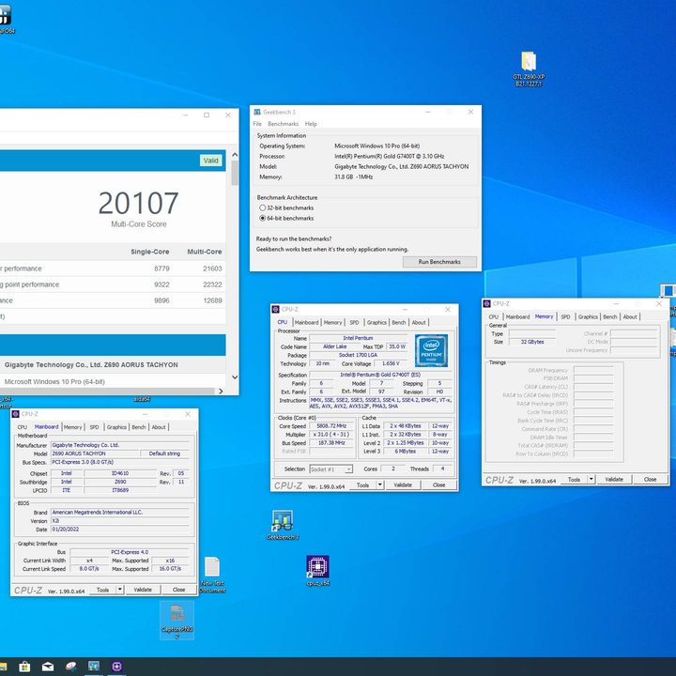Open Microsoft Store from the taskbar
The height and width of the screenshot is (676, 676).
click(x=24, y=667)
